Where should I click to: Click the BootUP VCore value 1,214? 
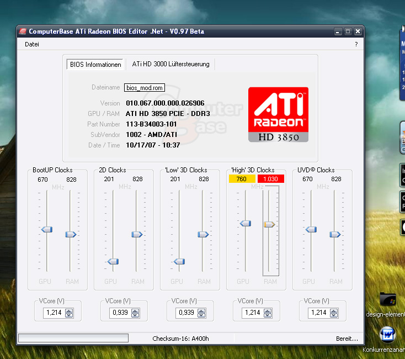[x=54, y=313]
